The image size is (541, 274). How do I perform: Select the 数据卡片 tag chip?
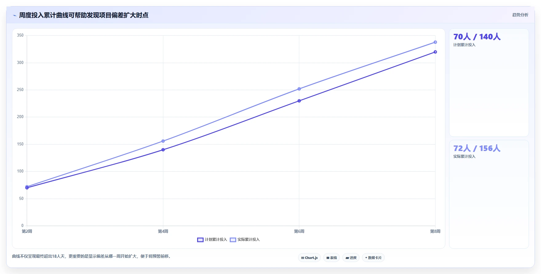pyautogui.click(x=373, y=258)
